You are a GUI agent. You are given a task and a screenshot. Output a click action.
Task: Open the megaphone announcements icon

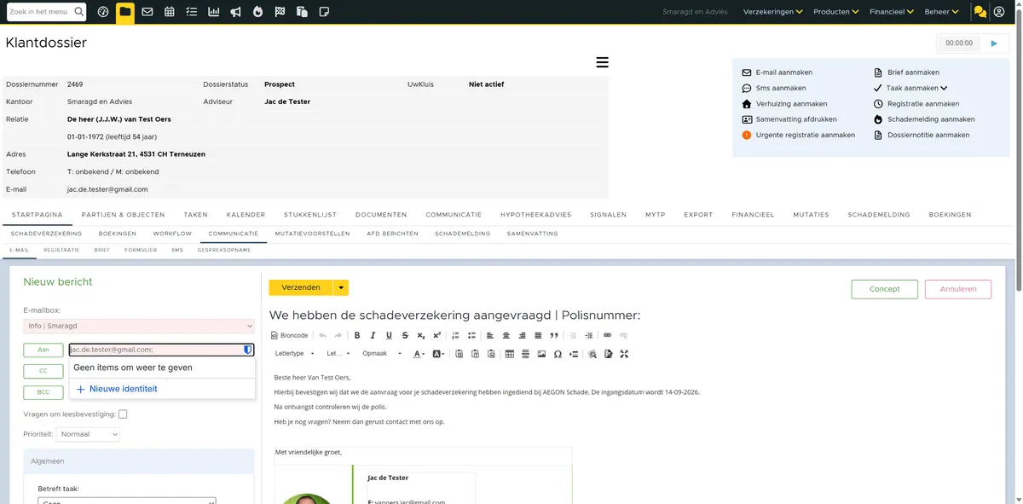(236, 12)
